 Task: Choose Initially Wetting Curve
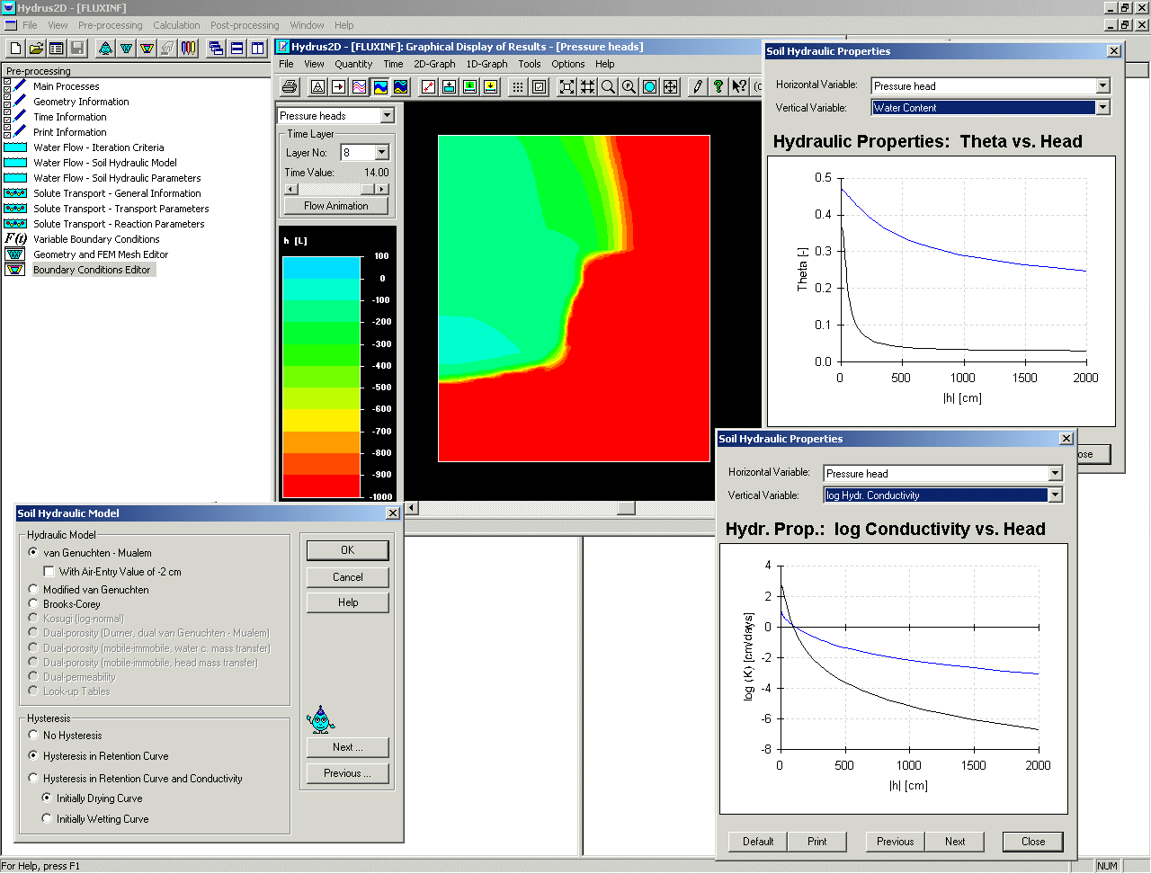(x=95, y=819)
